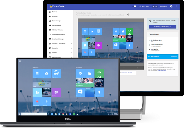Open the IrfanView tile on the laptop
This screenshot has height=128, width=184.
tap(37, 102)
